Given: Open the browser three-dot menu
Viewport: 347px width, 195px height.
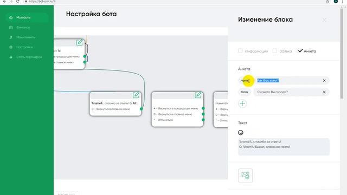Looking at the screenshot, I should (x=343, y=1).
